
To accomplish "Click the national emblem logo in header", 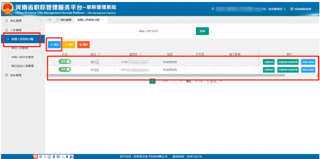I will (7, 9).
